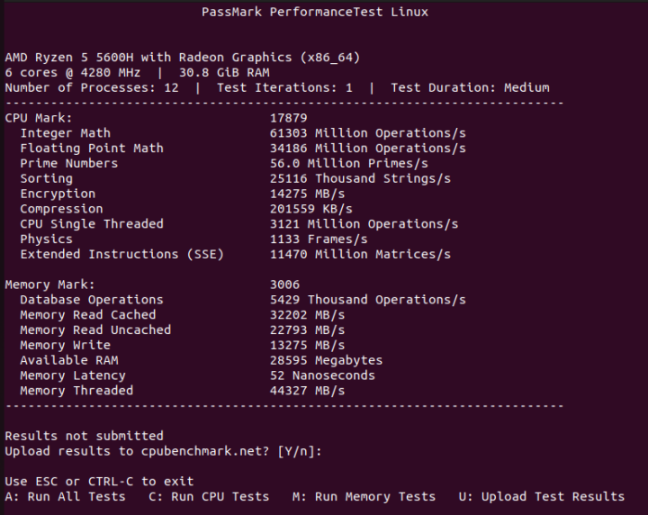Click the 'Memory Read Uncached' label

[x=95, y=330]
